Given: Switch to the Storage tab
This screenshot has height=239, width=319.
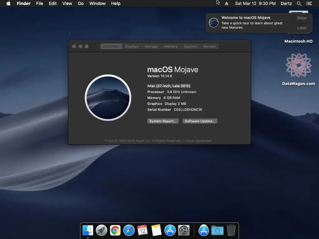Looking at the screenshot, I should [151, 46].
